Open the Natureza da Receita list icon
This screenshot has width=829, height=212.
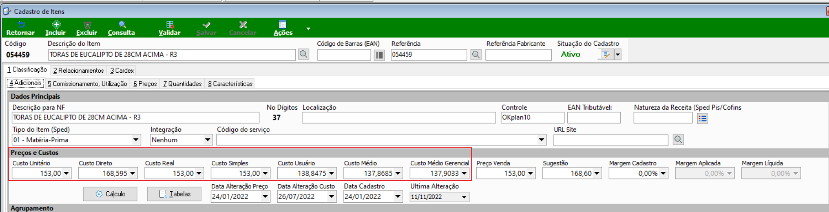[703, 118]
